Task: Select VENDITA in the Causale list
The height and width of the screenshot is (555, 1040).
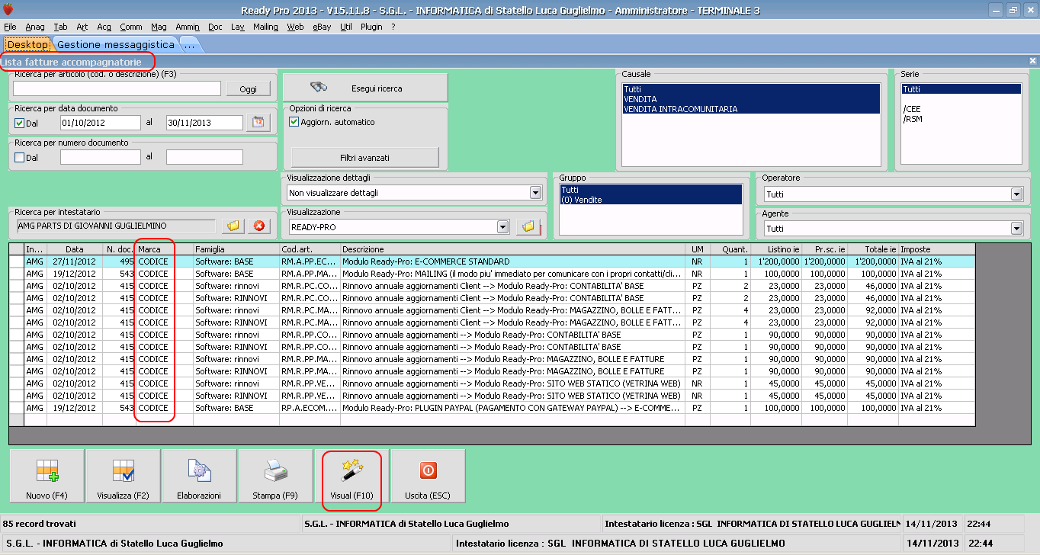Action: (x=751, y=99)
